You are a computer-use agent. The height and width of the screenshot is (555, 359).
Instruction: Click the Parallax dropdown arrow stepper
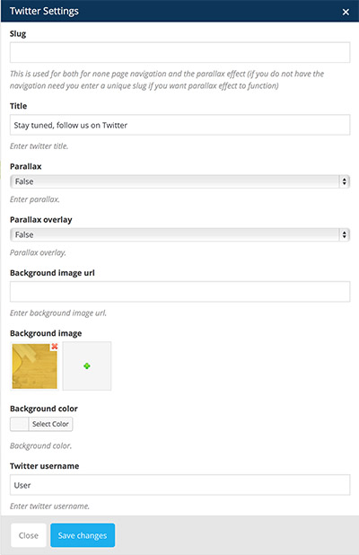tap(344, 181)
